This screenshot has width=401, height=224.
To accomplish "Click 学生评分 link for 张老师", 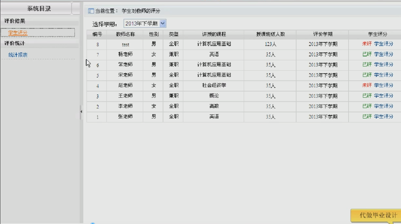I will (x=383, y=117).
